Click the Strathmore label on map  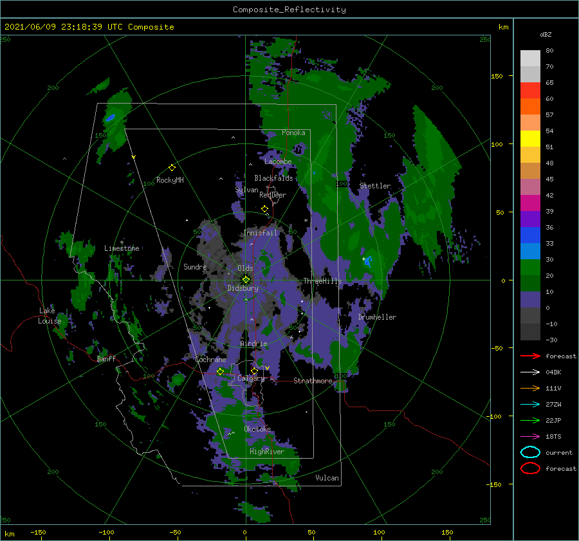313,381
